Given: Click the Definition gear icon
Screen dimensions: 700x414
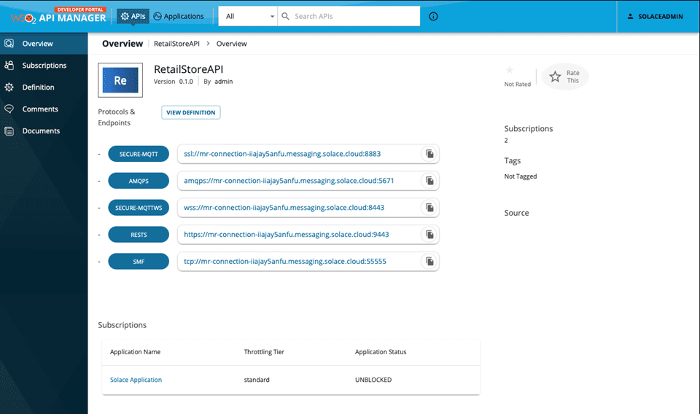Looking at the screenshot, I should tap(9, 87).
